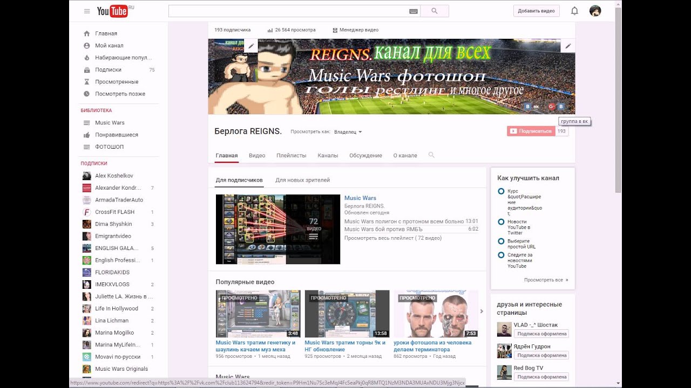Click the Подписаться button
691x388 pixels.
coord(531,131)
